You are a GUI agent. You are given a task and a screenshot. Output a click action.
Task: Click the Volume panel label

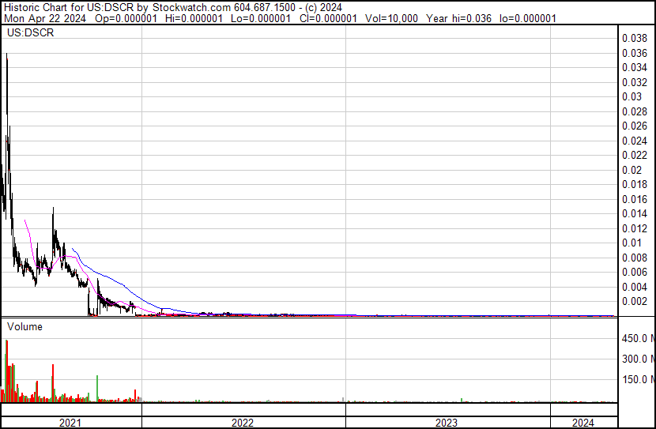(x=25, y=326)
